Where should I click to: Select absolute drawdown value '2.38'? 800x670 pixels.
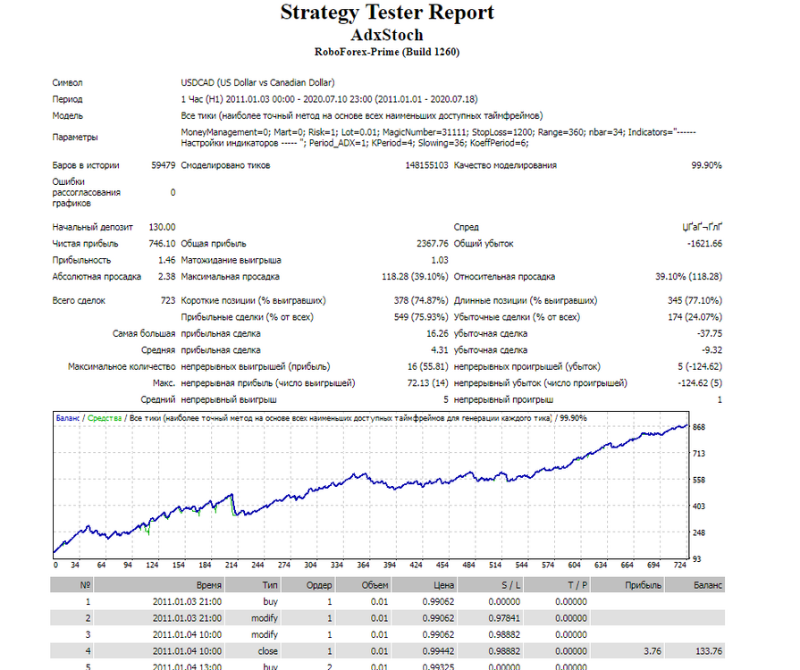tap(167, 277)
